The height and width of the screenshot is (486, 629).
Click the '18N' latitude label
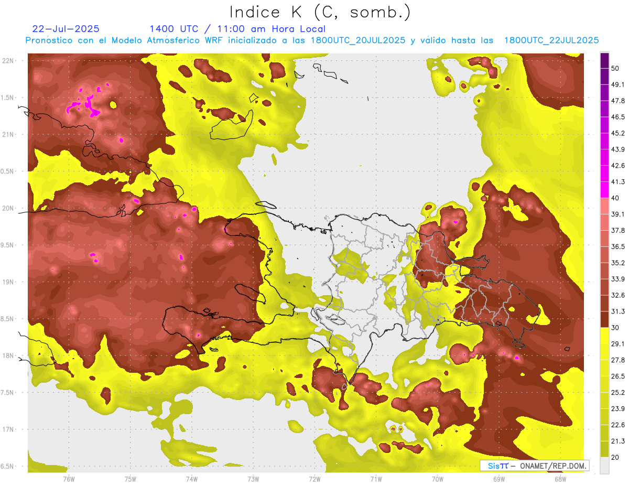[9, 355]
